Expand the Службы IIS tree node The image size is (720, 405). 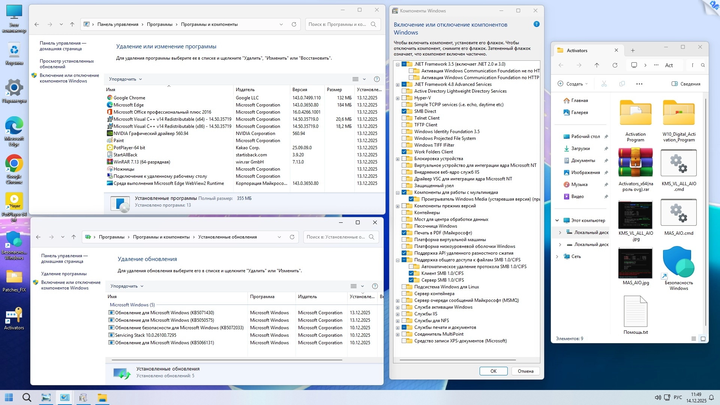click(x=397, y=314)
